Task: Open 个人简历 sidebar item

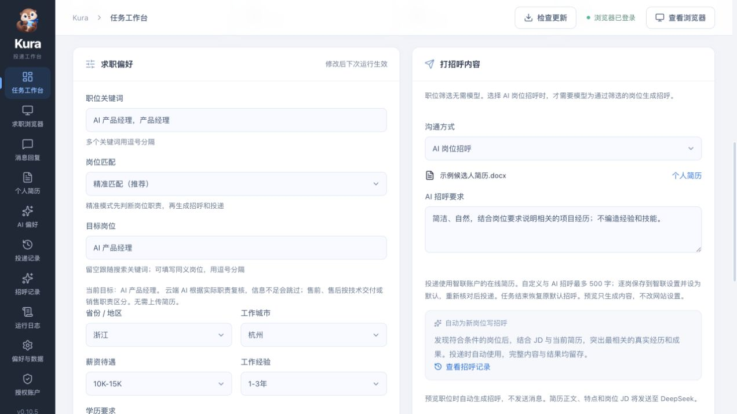Action: click(27, 183)
